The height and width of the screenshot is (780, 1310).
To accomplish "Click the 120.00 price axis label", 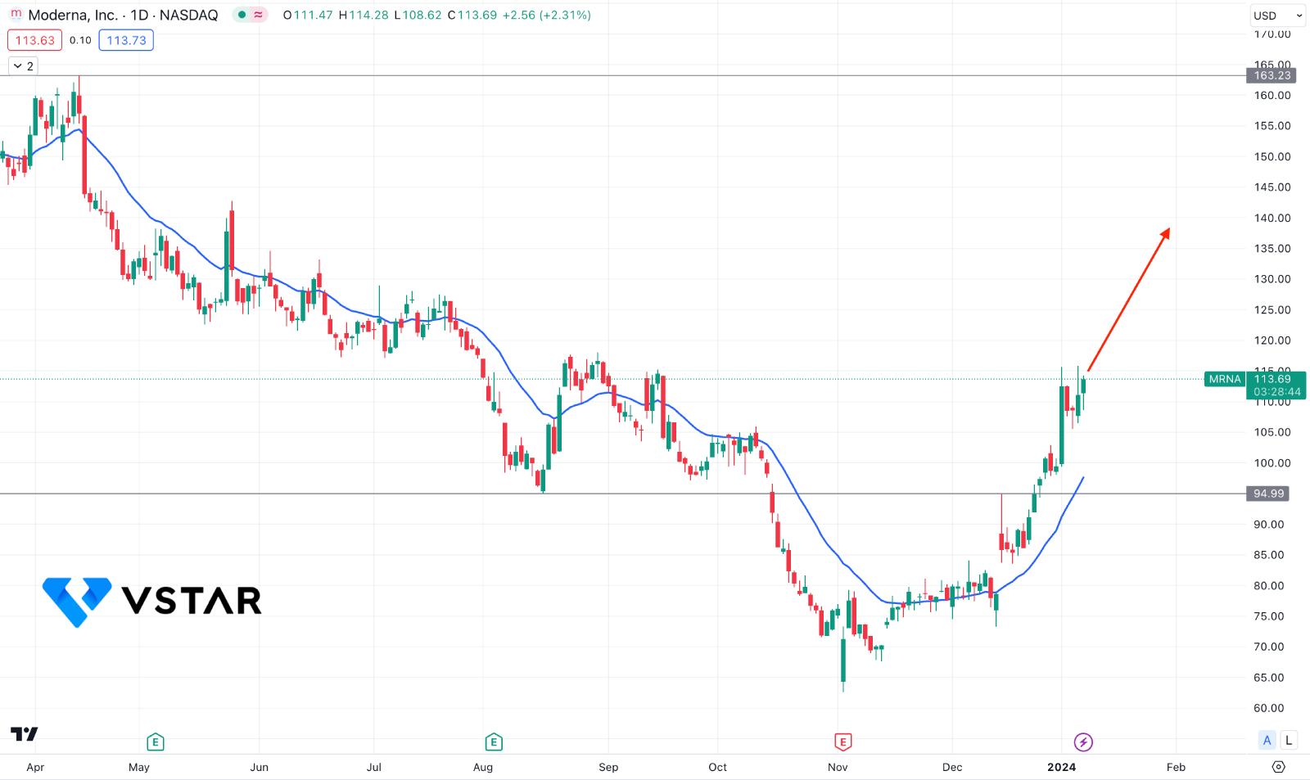I will click(x=1272, y=340).
